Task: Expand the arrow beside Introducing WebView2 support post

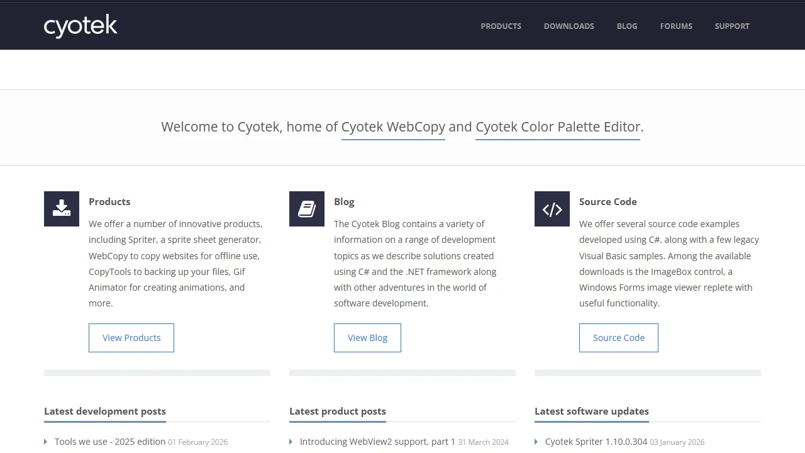Action: (291, 442)
